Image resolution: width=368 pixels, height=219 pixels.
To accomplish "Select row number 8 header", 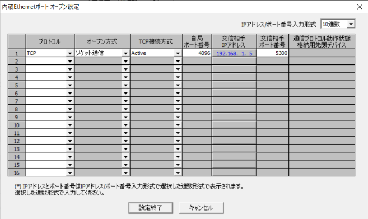I will 17,109.
